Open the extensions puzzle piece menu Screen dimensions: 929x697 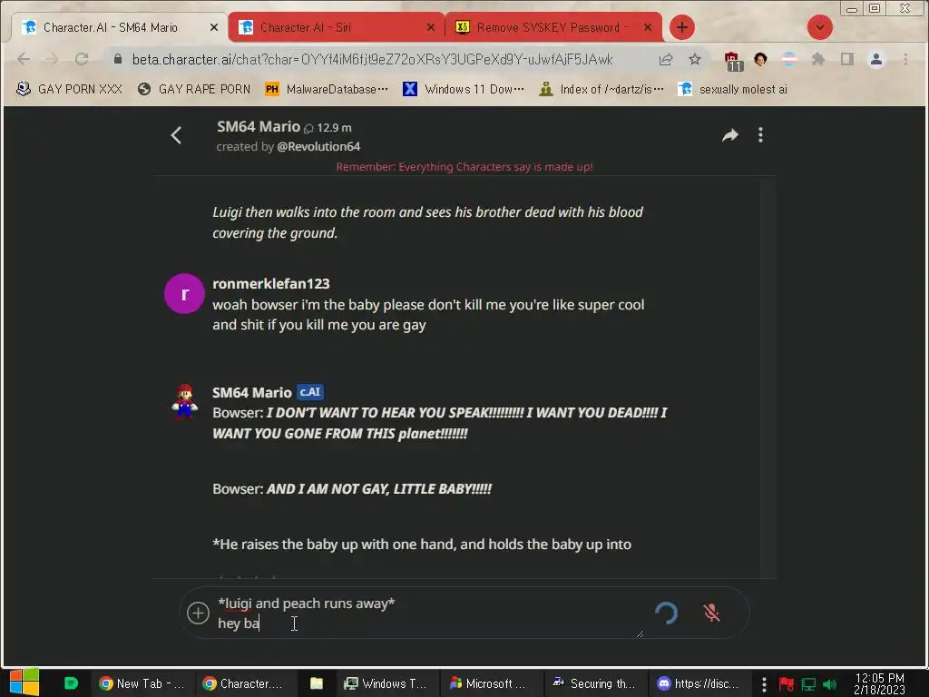tap(818, 59)
